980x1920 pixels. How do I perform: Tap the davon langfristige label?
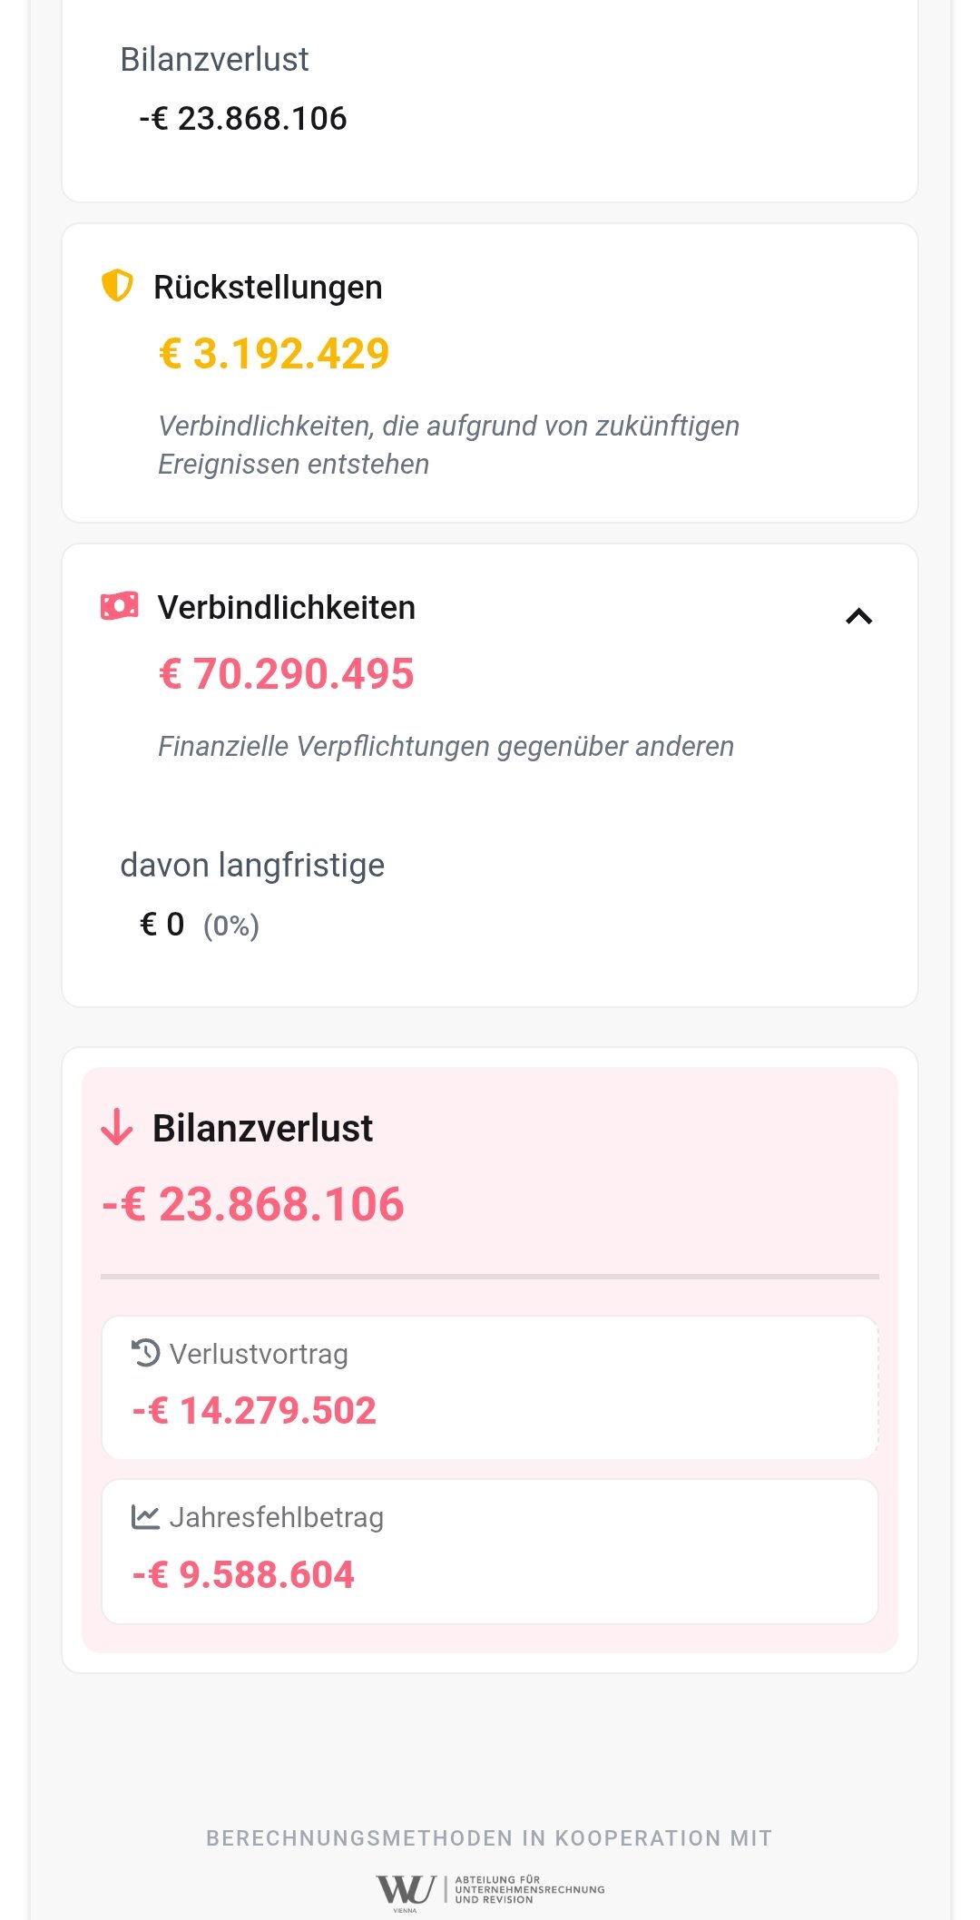[x=252, y=865]
